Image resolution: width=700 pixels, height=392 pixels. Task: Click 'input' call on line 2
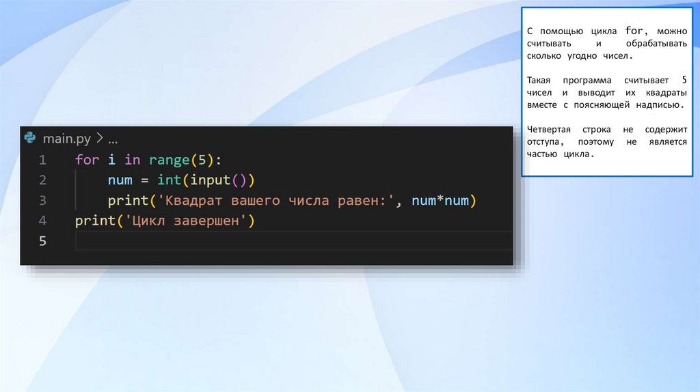point(210,180)
